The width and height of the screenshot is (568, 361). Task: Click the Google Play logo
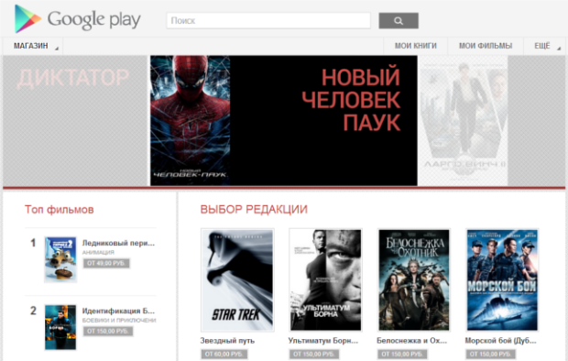(77, 19)
